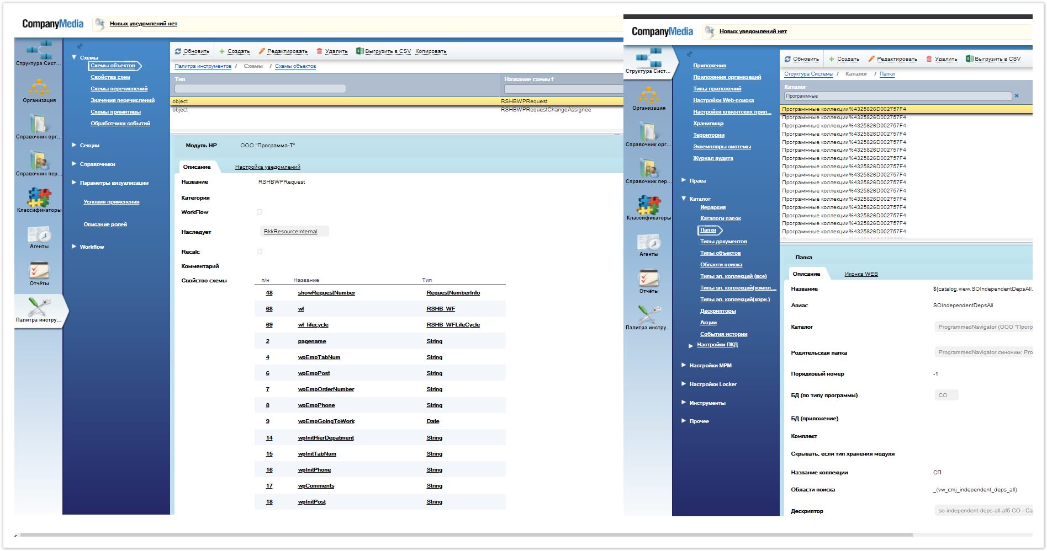Select Описание tab in right window
The height and width of the screenshot is (551, 1047).
(806, 274)
